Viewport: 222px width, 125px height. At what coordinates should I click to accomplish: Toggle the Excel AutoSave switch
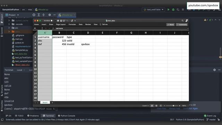coord(53,21)
